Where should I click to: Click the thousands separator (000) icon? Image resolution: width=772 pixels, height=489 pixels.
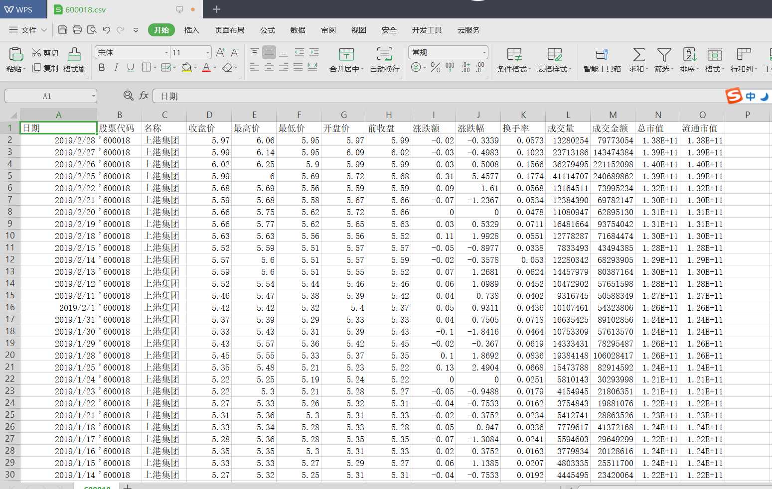(450, 67)
